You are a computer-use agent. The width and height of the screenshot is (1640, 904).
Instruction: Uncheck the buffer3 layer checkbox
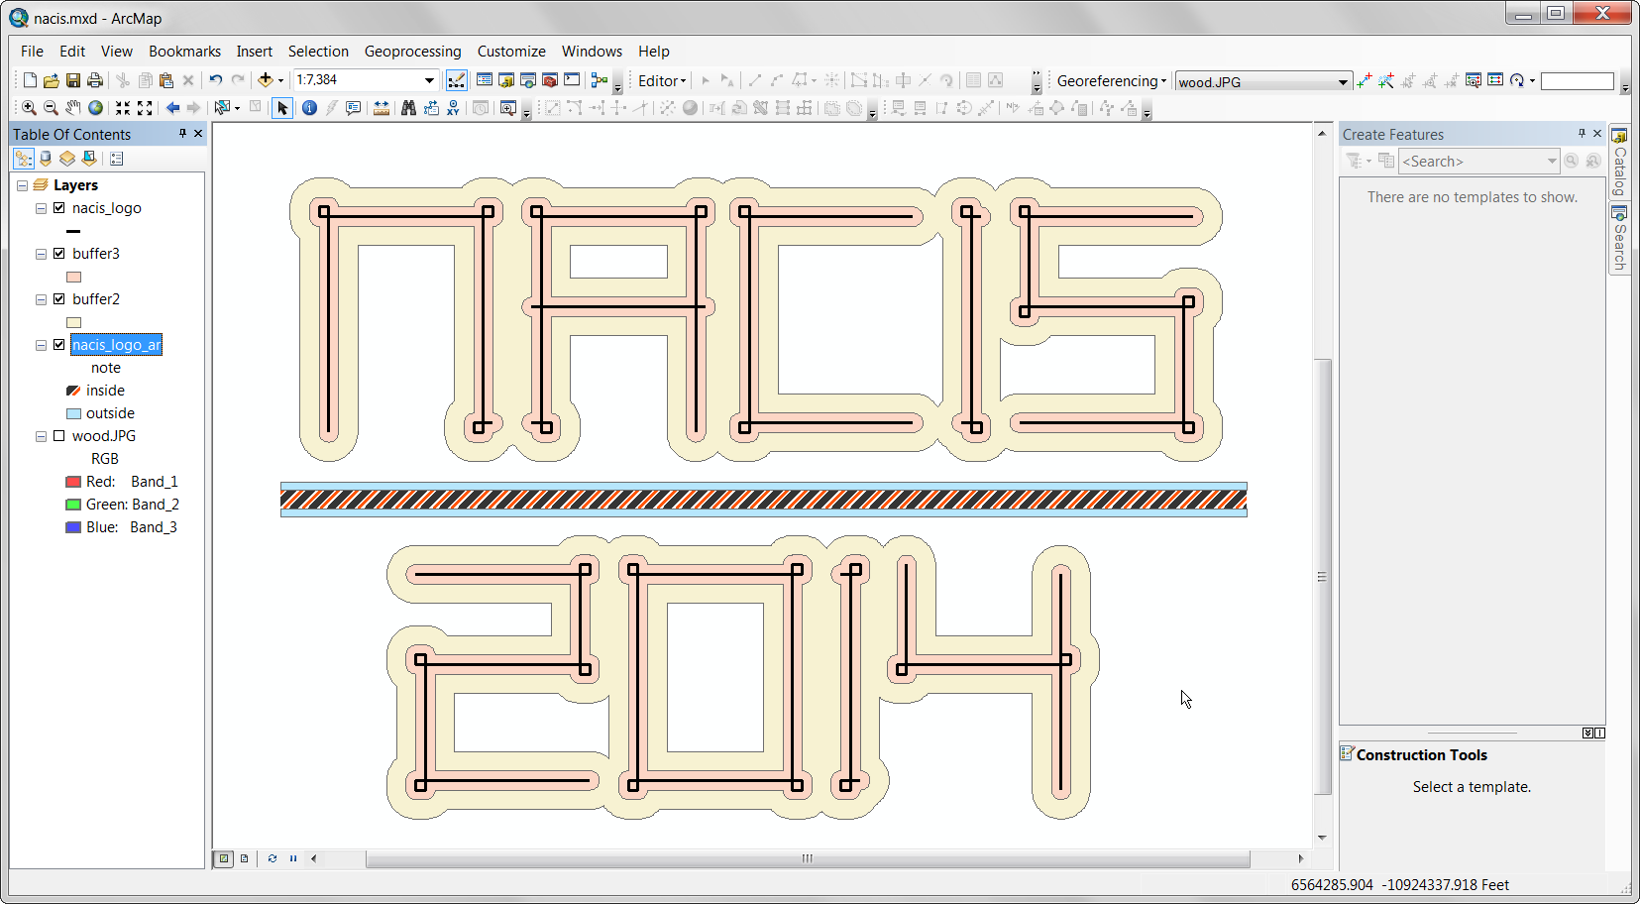pos(59,254)
